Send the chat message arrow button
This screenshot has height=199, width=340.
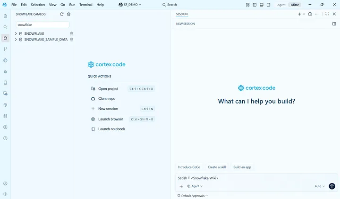(x=332, y=186)
